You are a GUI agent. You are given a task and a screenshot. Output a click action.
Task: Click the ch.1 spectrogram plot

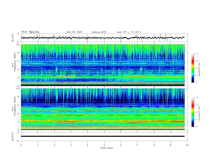click(x=103, y=65)
